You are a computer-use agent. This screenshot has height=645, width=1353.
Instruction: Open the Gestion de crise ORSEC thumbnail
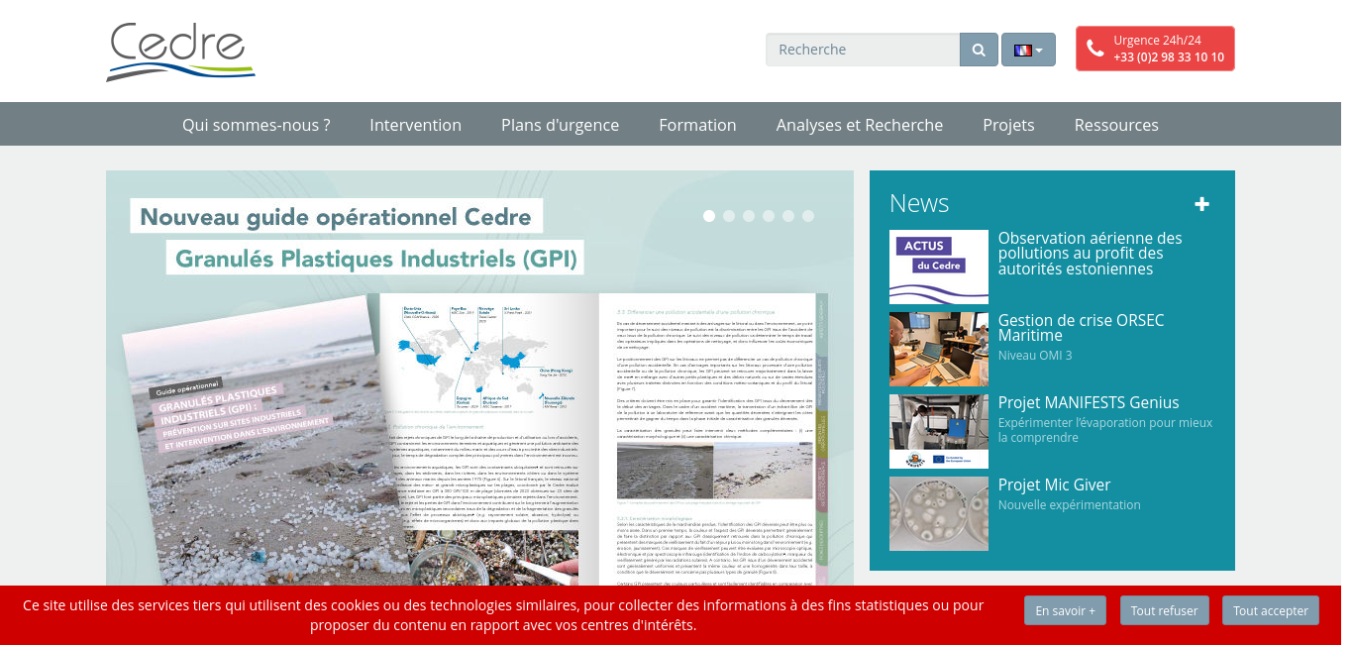pos(939,349)
